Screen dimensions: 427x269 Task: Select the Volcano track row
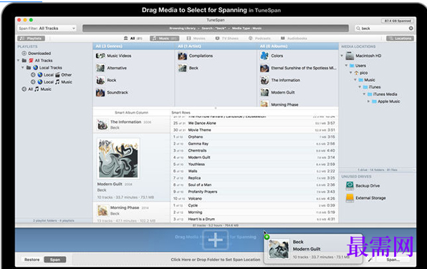click(x=254, y=199)
